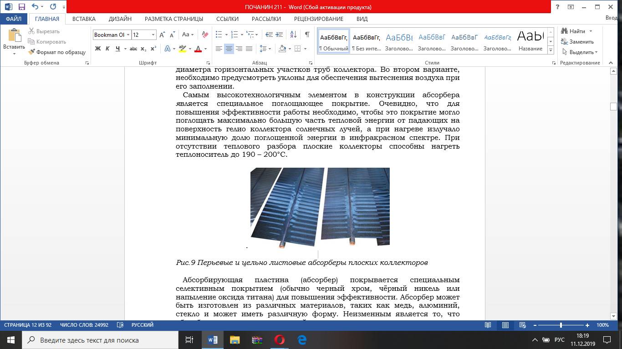Show paragraph marks (¶)
622x349 pixels.
pos(307,35)
